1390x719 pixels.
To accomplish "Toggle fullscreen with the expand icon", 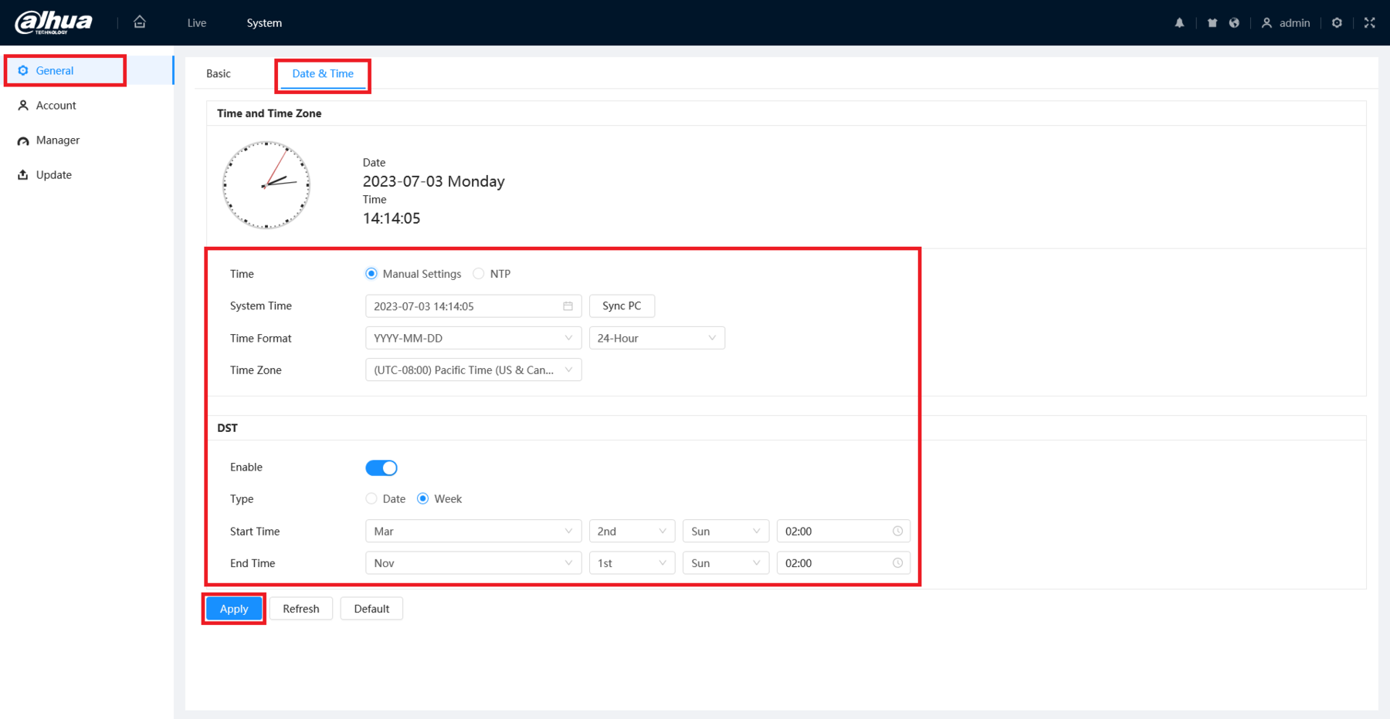I will [x=1369, y=23].
